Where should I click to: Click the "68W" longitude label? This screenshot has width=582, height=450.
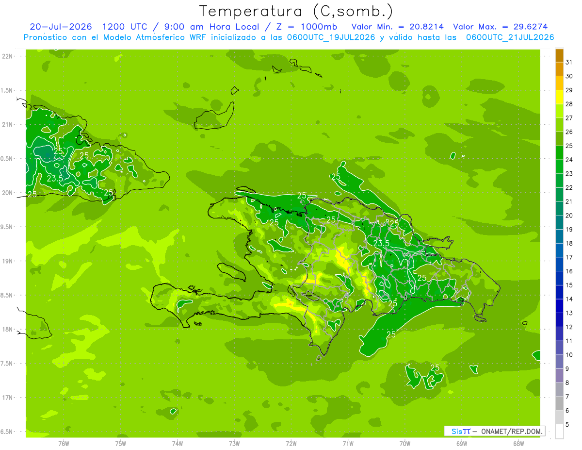(518, 443)
